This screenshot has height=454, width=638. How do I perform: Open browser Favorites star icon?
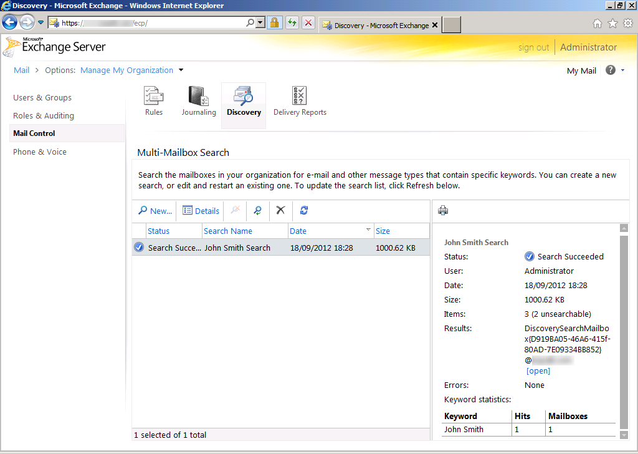click(x=612, y=24)
